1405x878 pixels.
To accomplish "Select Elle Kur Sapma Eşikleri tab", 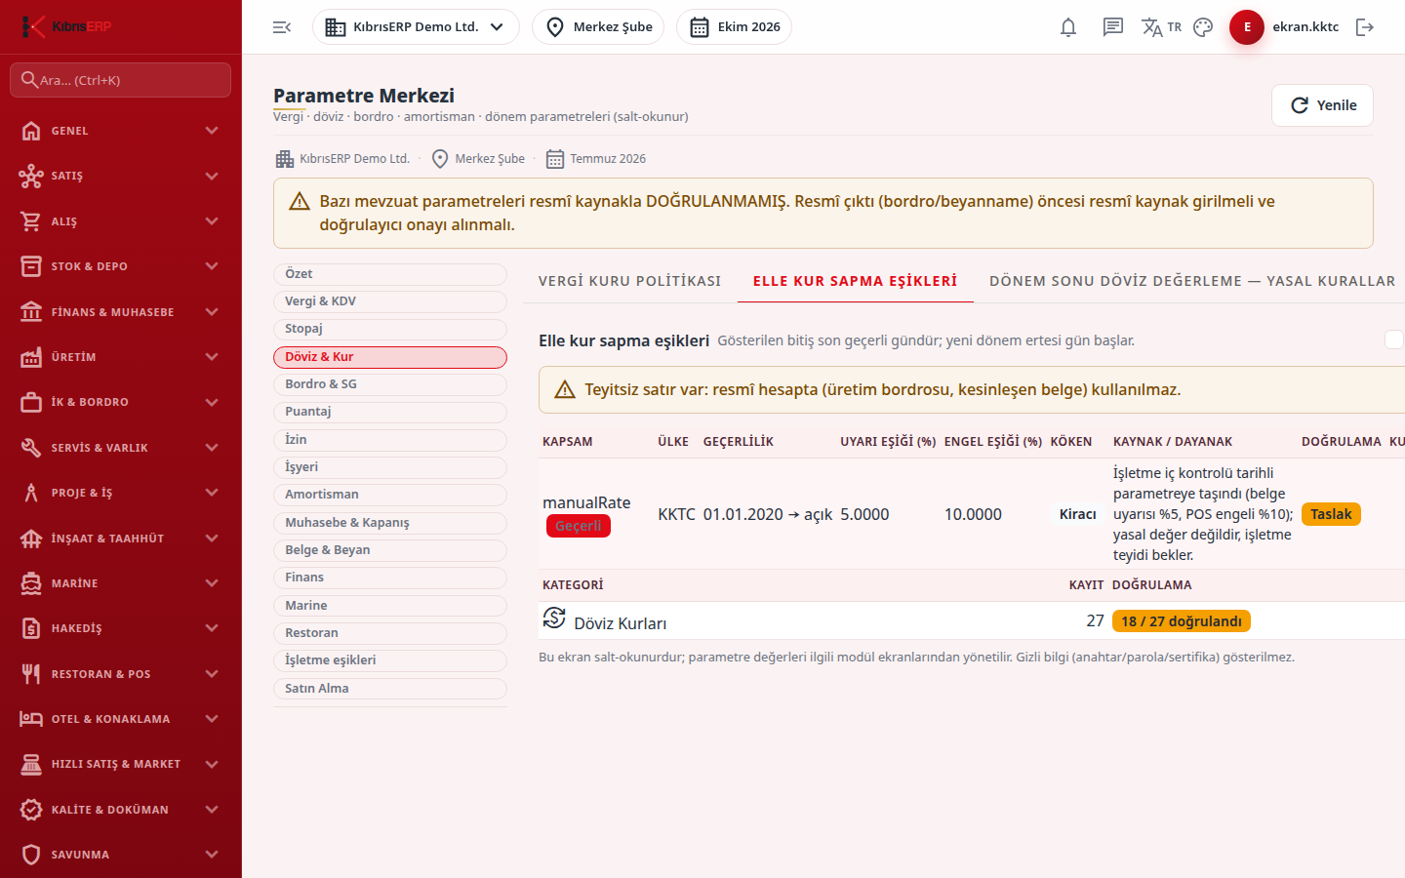I will click(855, 281).
